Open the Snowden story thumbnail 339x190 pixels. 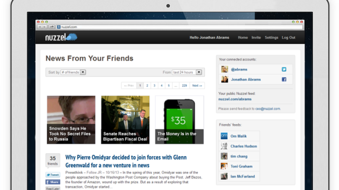click(x=71, y=120)
